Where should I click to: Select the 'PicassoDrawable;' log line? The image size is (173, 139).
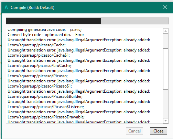coord(46,117)
